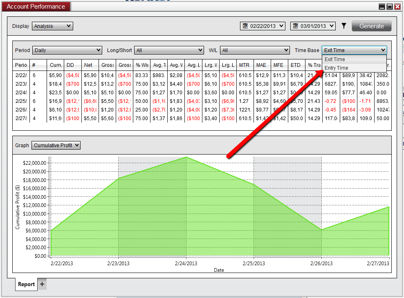404x298 pixels.
Task: Select the 2/22 period row cell
Action: point(21,75)
